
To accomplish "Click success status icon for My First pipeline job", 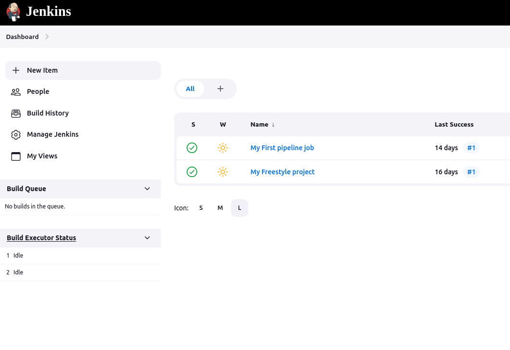I will 192,148.
